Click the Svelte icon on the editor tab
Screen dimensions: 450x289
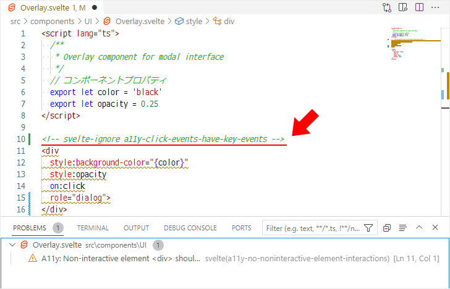pyautogui.click(x=12, y=8)
